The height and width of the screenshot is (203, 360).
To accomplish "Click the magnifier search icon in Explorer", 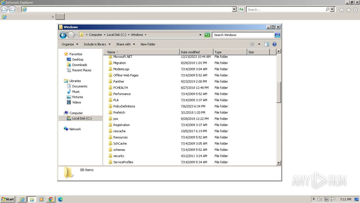I will click(x=277, y=35).
